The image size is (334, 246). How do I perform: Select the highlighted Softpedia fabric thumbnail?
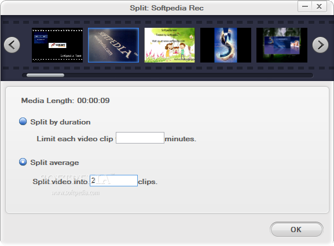pyautogui.click(x=113, y=45)
